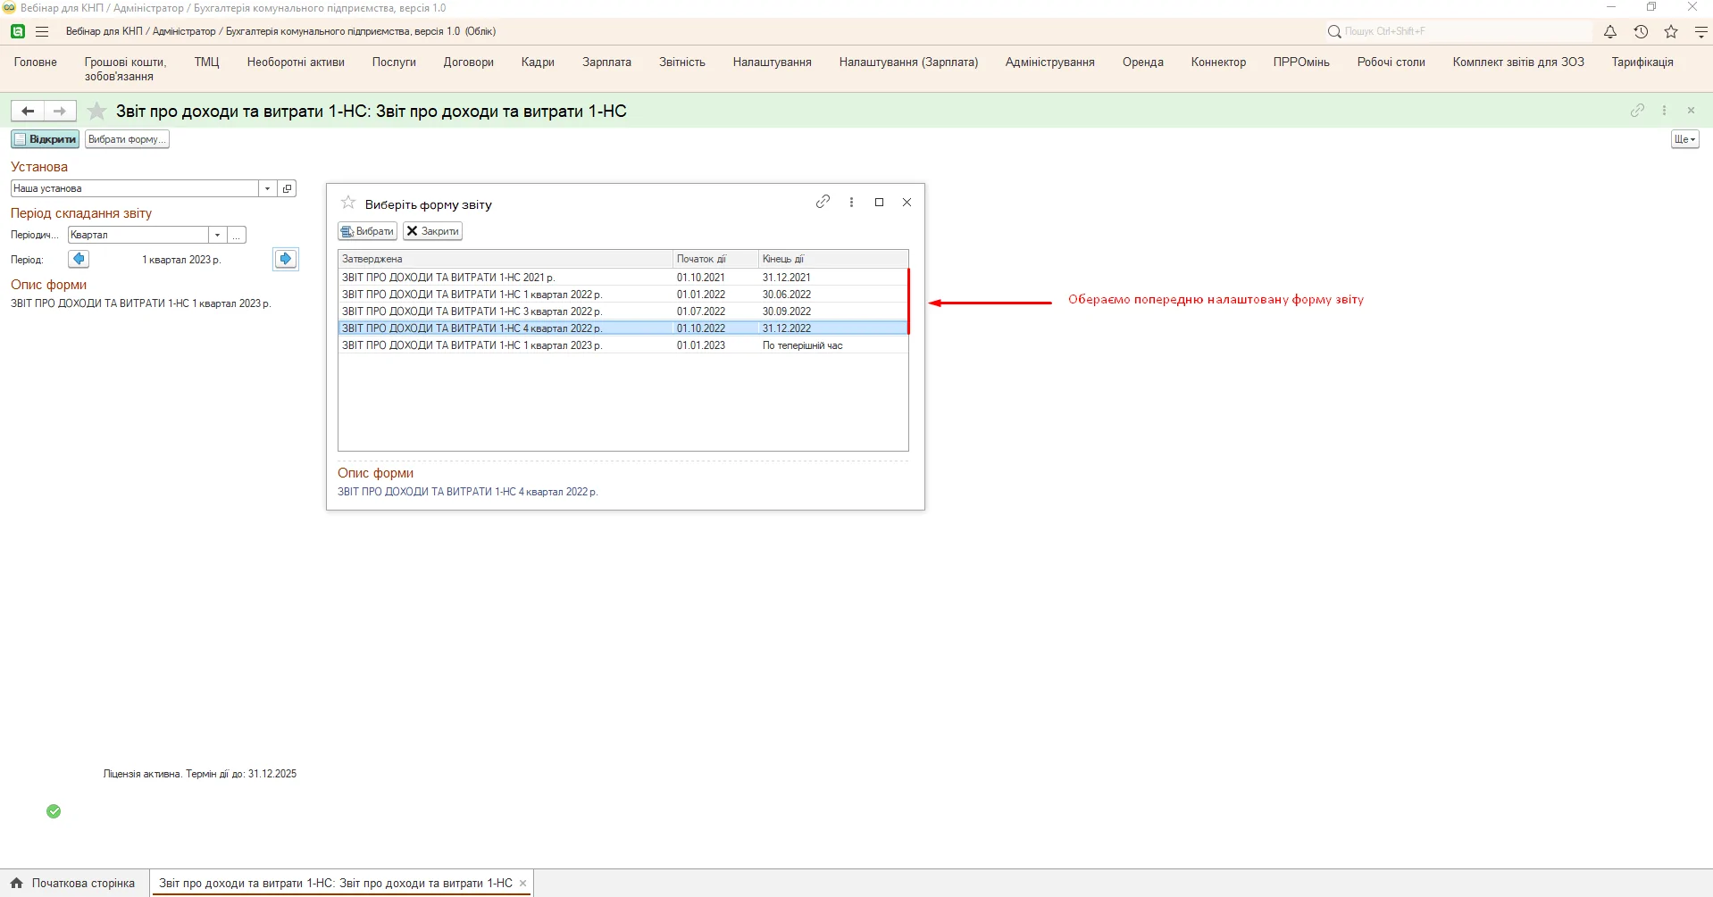
Task: Close the form selection dialog with X
Action: [x=907, y=202]
